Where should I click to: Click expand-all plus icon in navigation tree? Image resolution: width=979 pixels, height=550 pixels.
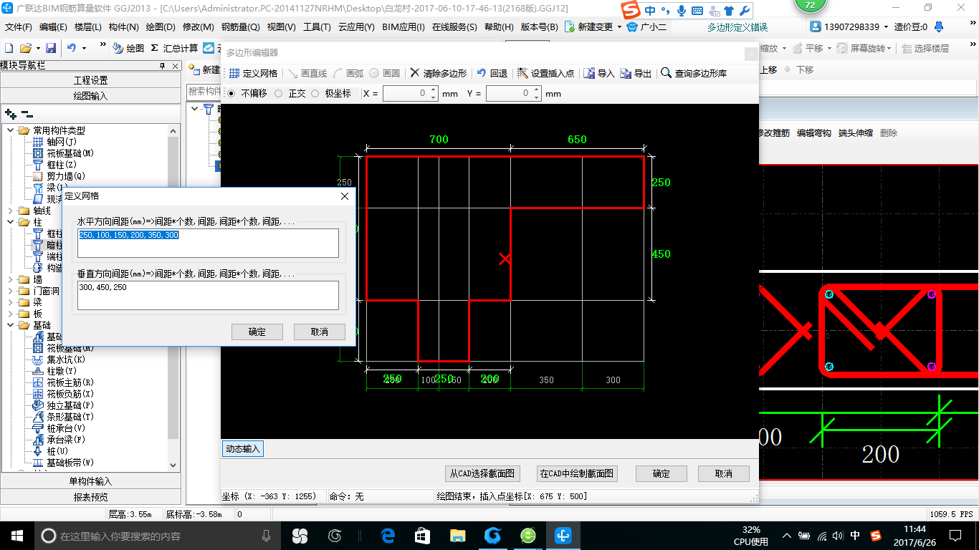pyautogui.click(x=11, y=114)
